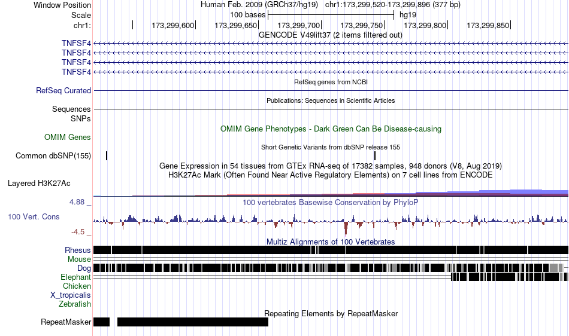Click the hg19 label beside scale bar
The width and height of the screenshot is (569, 336).
408,15
